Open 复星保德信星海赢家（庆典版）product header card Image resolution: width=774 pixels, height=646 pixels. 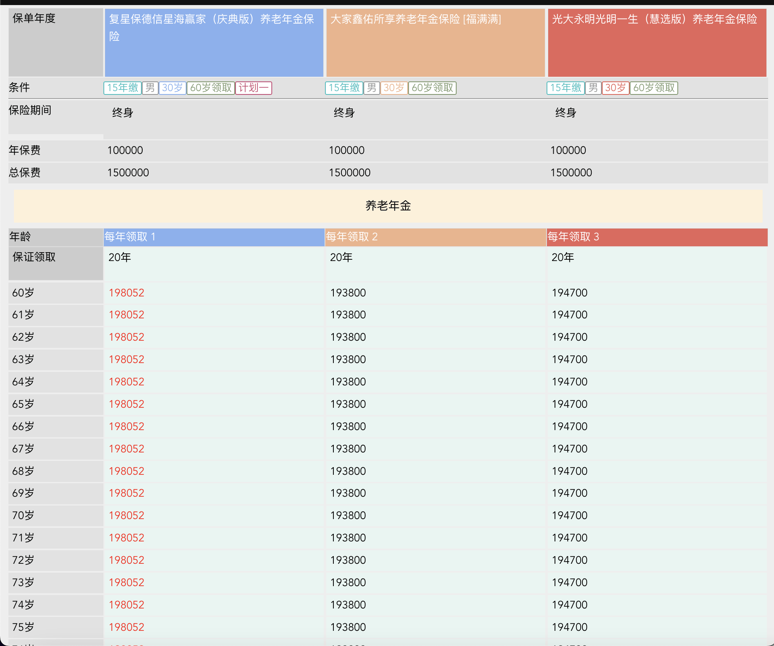(x=214, y=43)
